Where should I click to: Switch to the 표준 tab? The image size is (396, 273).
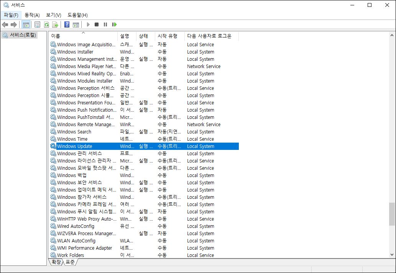(70, 262)
